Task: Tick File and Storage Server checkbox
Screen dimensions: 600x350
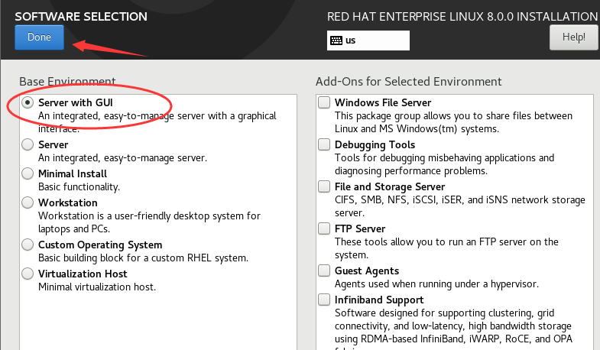Action: point(325,186)
